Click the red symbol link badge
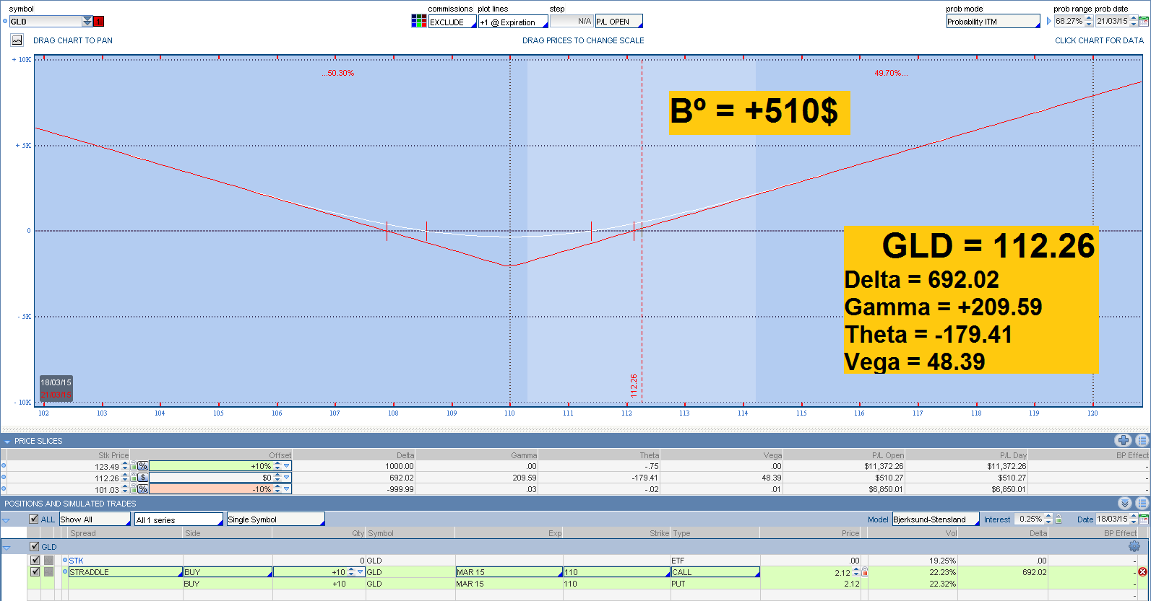The width and height of the screenshot is (1151, 601). click(99, 22)
